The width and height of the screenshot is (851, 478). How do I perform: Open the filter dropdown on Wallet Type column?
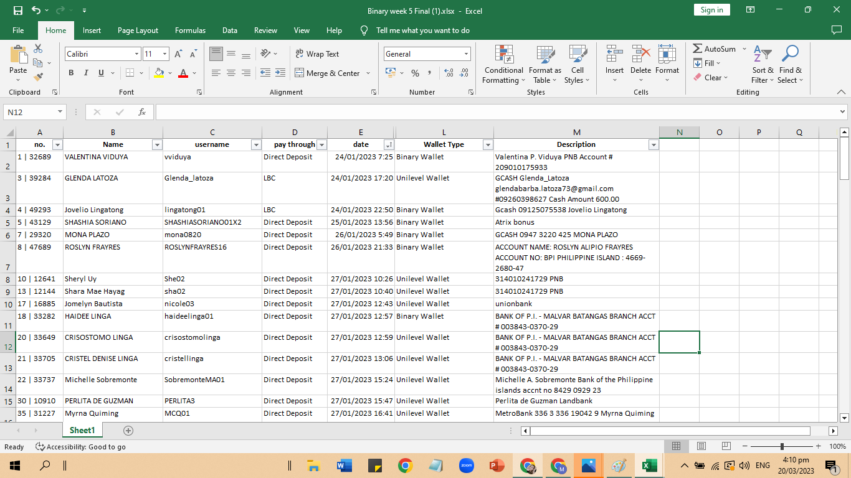point(488,144)
